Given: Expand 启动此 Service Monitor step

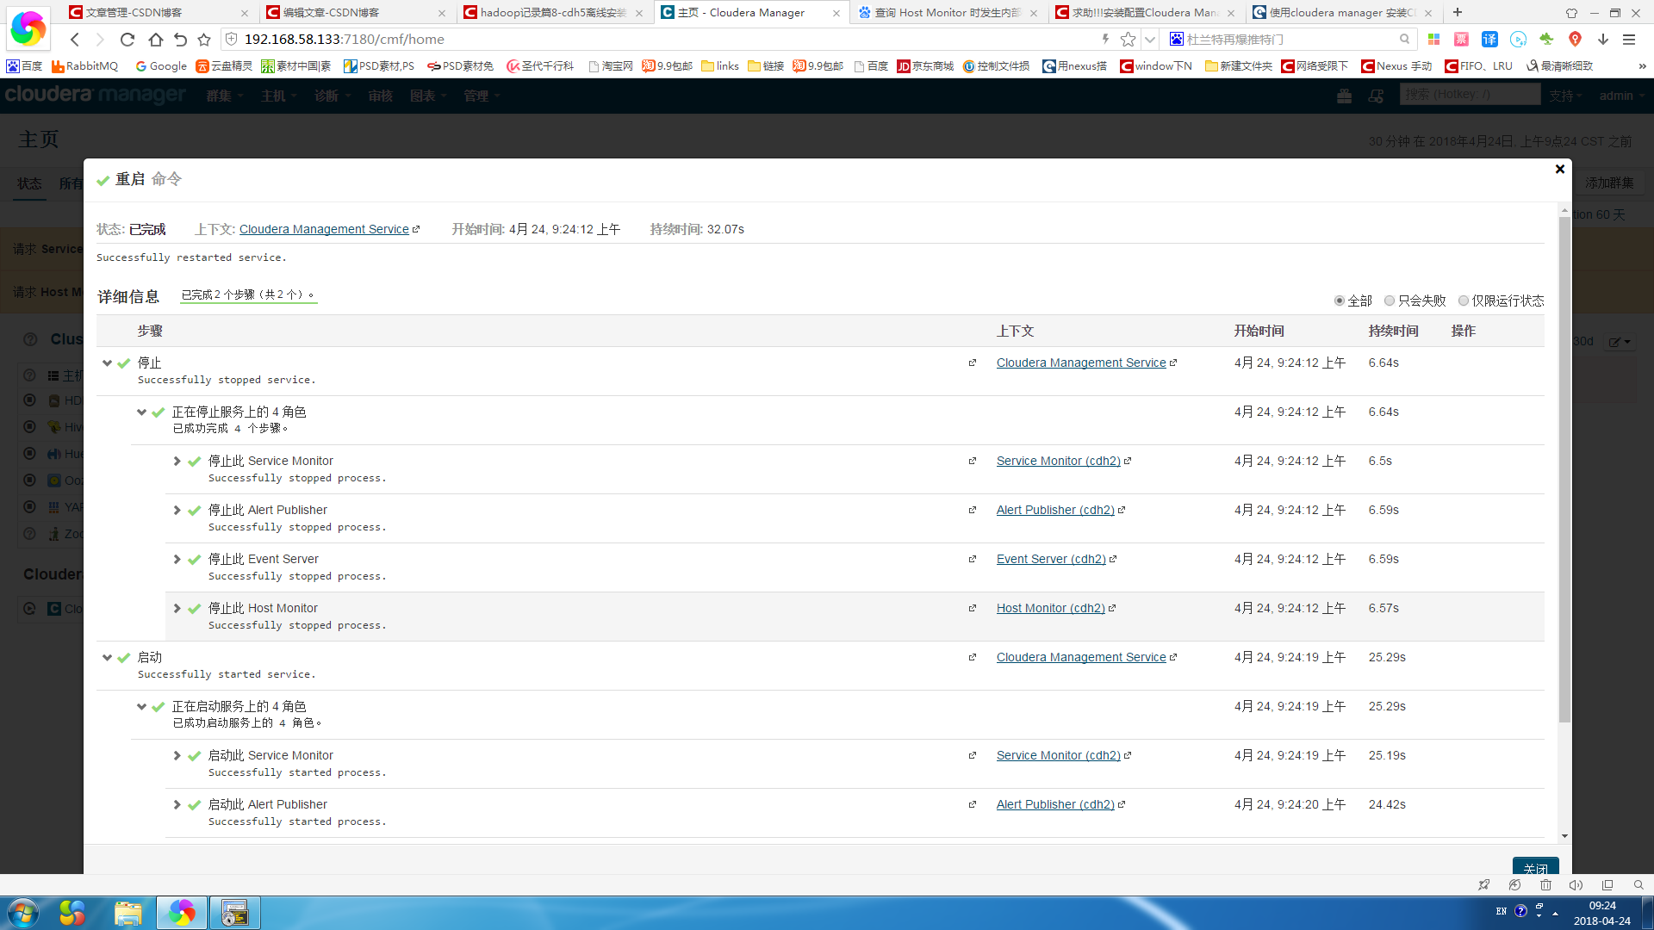Looking at the screenshot, I should pyautogui.click(x=177, y=756).
